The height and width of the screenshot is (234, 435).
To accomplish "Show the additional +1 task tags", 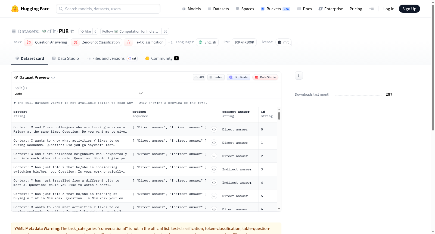I will coord(170,42).
